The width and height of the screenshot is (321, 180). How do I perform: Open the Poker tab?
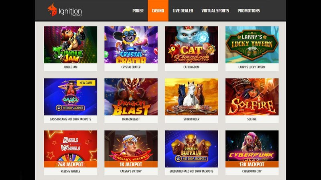coord(138,11)
